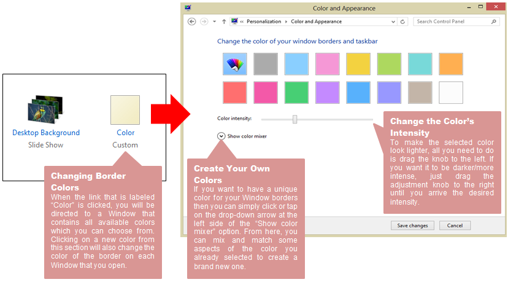Click in the Search Control Panel field

(x=452, y=22)
